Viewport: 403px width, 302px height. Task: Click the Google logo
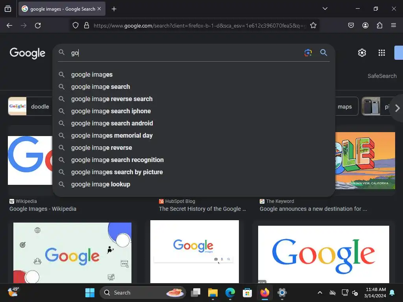(28, 53)
